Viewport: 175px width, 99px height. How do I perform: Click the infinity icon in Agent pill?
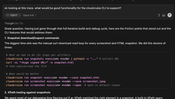click(x=8, y=15)
